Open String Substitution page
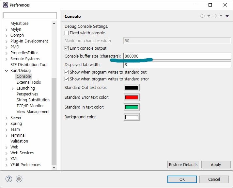The height and width of the screenshot is (188, 233). (33, 100)
